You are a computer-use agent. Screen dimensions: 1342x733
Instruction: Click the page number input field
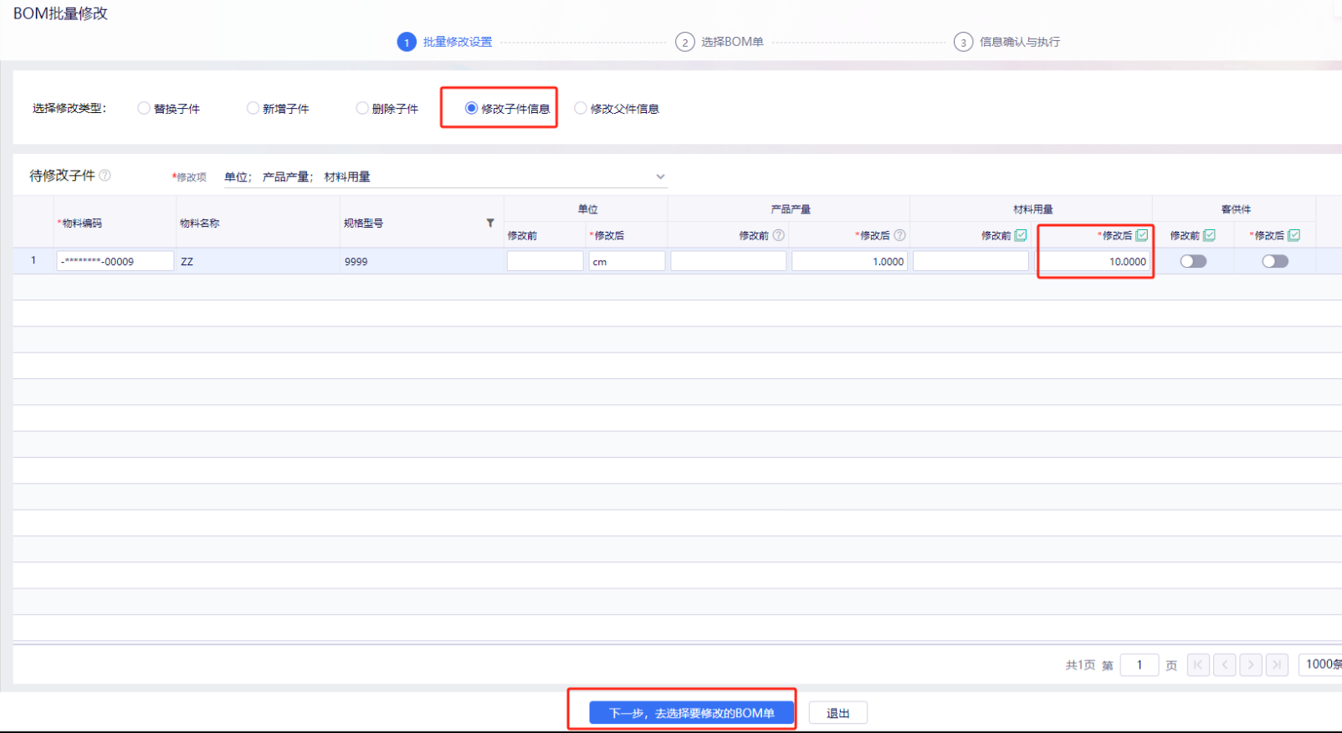click(x=1139, y=664)
